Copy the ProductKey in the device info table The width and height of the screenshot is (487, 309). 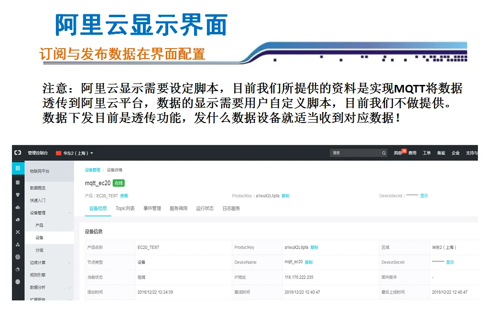314,247
